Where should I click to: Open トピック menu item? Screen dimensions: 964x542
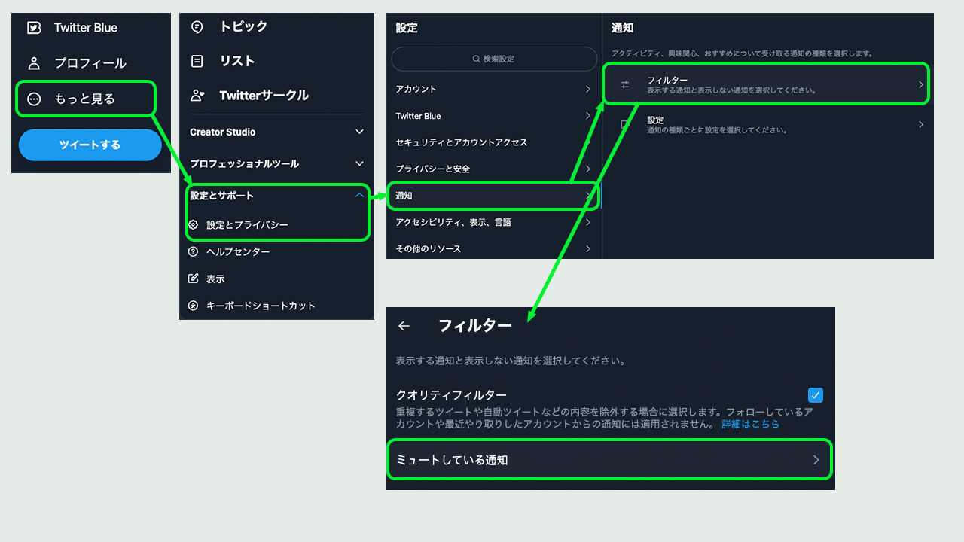click(244, 27)
